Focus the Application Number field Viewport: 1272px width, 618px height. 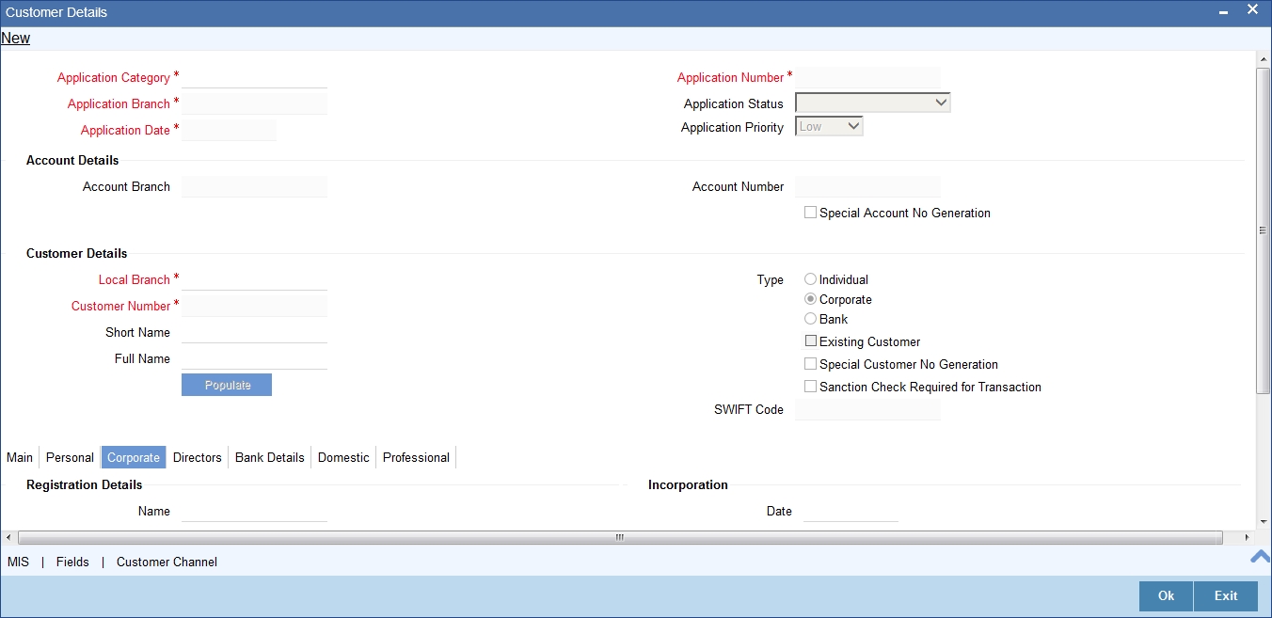click(x=867, y=77)
